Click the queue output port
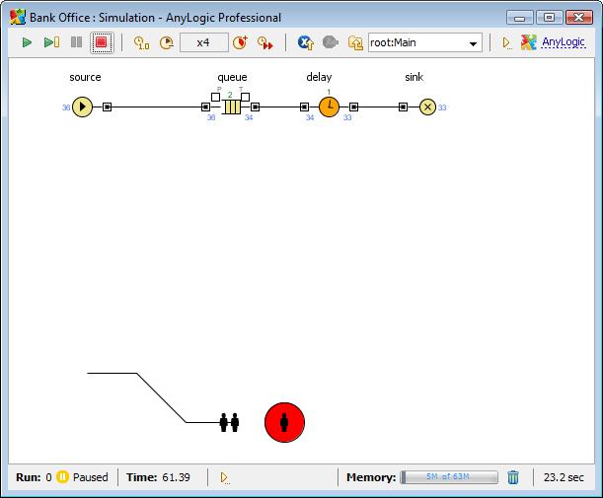603x498 pixels. (255, 107)
